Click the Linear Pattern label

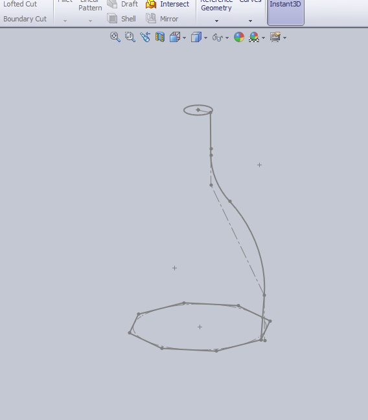(90, 5)
